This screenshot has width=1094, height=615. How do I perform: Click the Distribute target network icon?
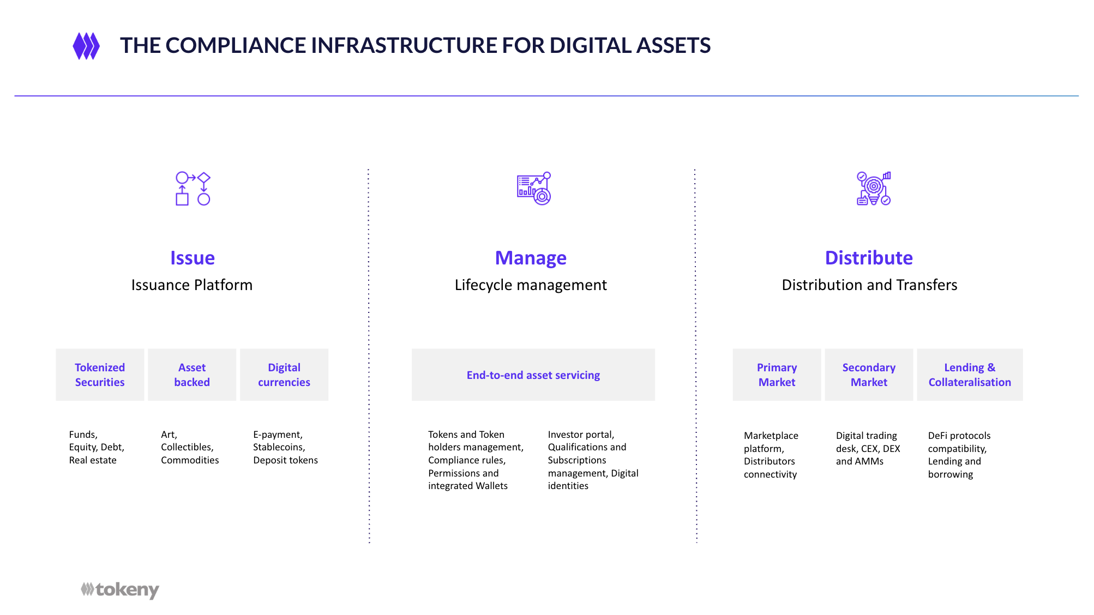tap(873, 189)
